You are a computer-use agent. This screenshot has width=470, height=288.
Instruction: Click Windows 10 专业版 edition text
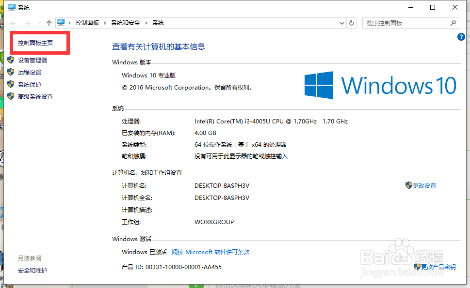tap(149, 76)
